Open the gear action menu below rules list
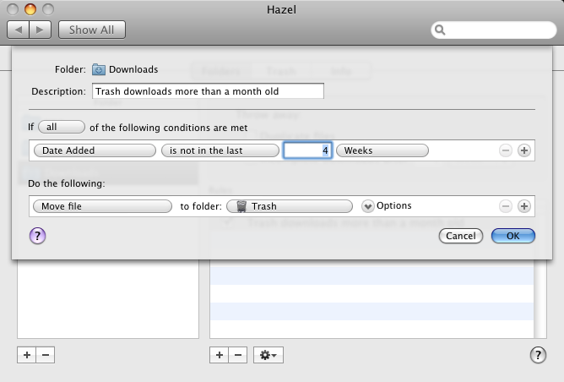Screen dimensions: 564x382 268,355
